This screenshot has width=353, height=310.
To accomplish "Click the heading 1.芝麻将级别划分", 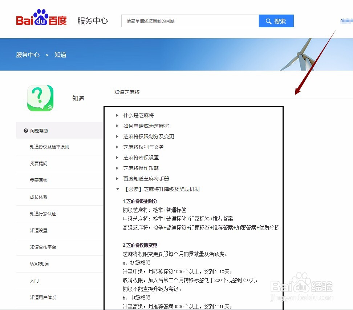I will pyautogui.click(x=140, y=201).
